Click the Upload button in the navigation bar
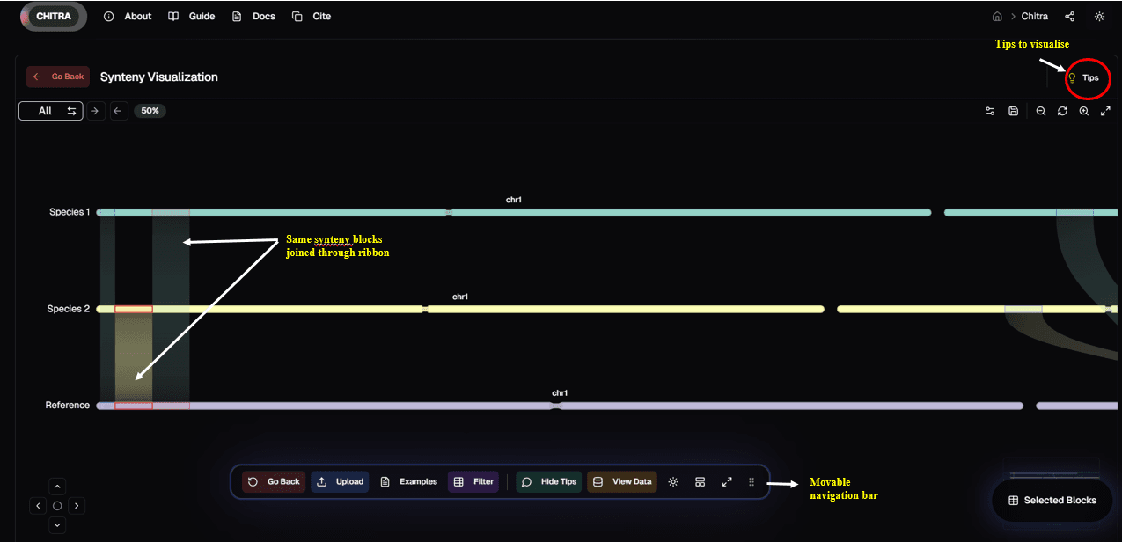 340,482
